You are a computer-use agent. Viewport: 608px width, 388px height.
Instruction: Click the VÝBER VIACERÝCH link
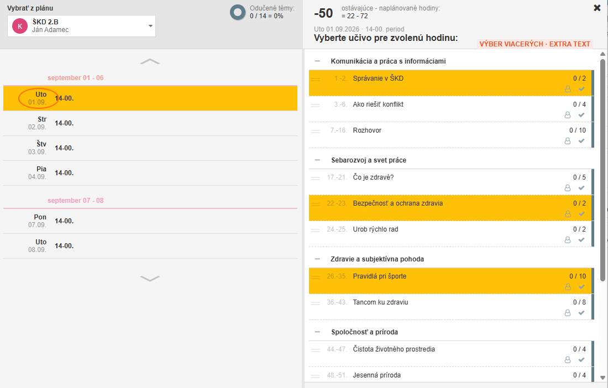tap(511, 44)
